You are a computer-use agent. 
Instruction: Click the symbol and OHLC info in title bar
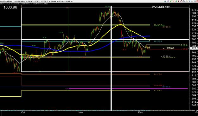[36, 1]
